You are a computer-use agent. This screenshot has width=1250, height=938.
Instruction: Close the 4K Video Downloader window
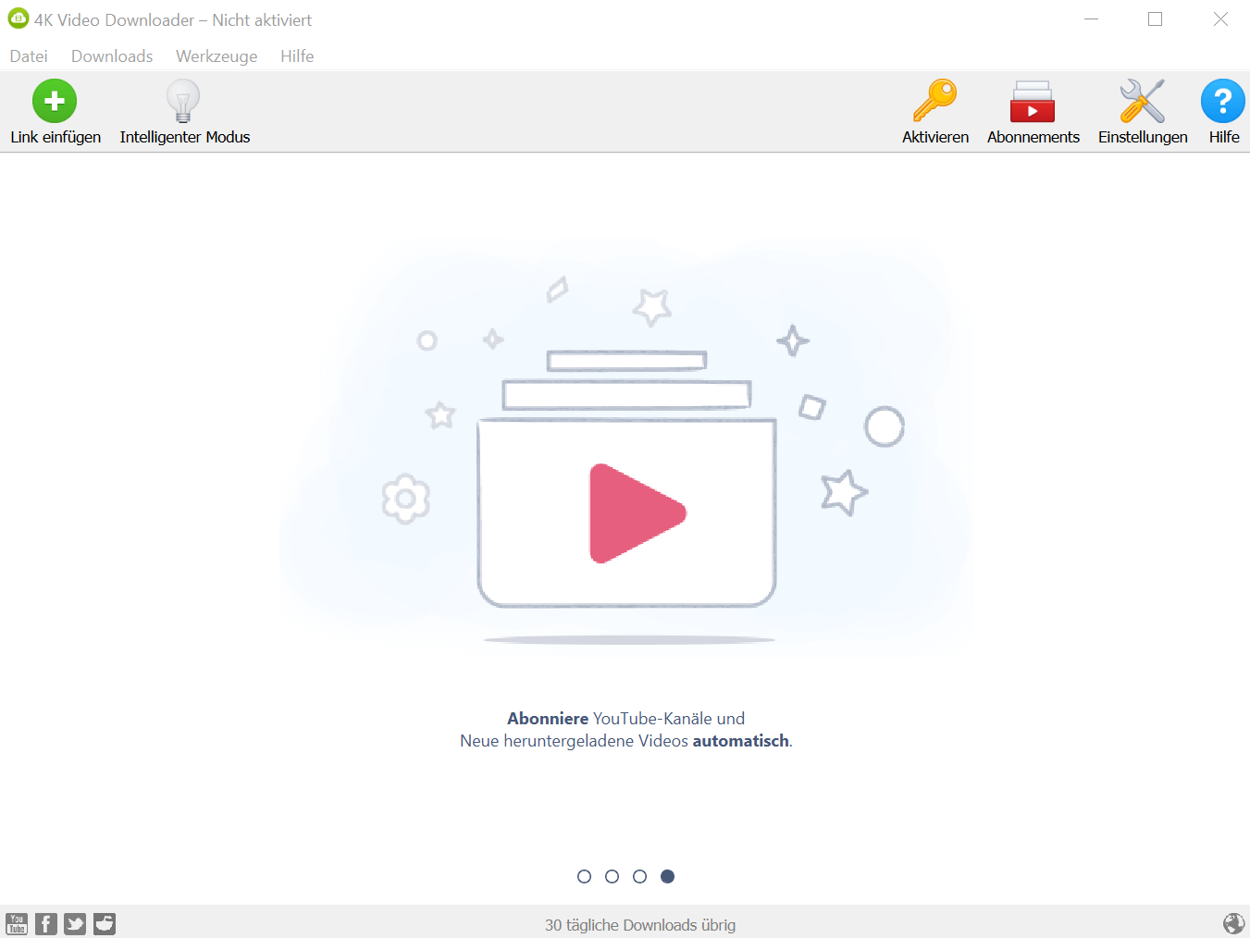pyautogui.click(x=1220, y=19)
